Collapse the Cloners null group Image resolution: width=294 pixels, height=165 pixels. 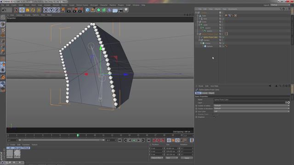pyautogui.click(x=199, y=40)
